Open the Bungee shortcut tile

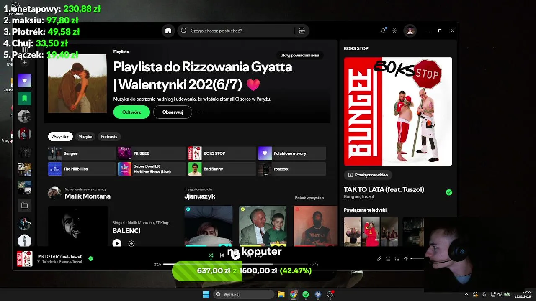82,153
